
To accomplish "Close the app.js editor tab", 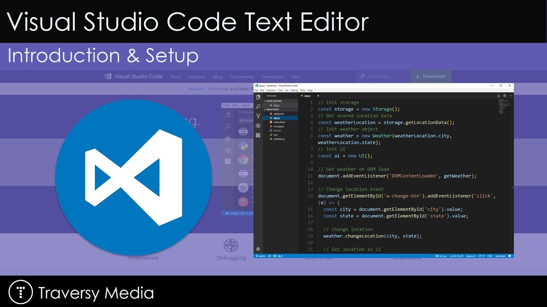I will click(318, 96).
